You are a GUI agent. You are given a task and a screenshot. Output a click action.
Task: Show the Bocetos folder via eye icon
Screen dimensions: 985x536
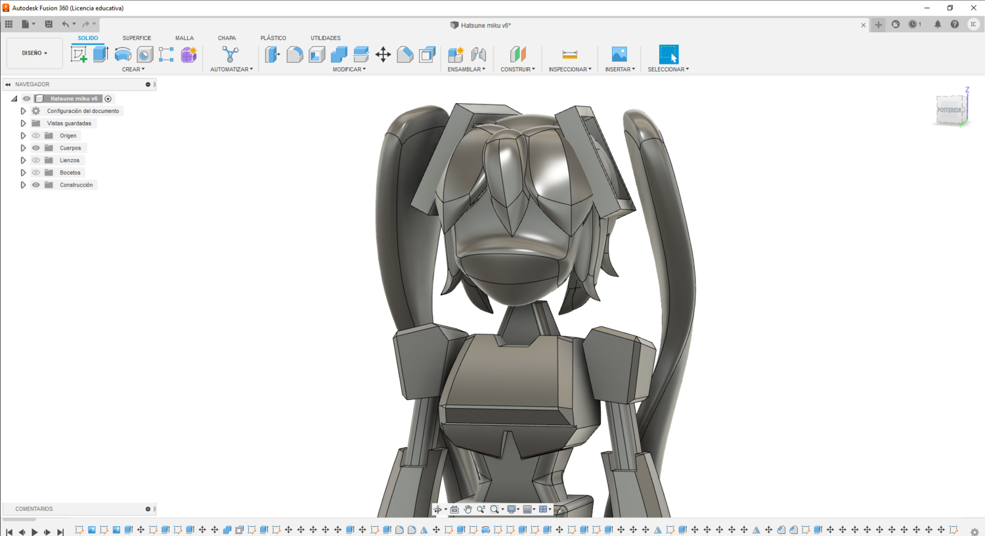click(x=36, y=173)
